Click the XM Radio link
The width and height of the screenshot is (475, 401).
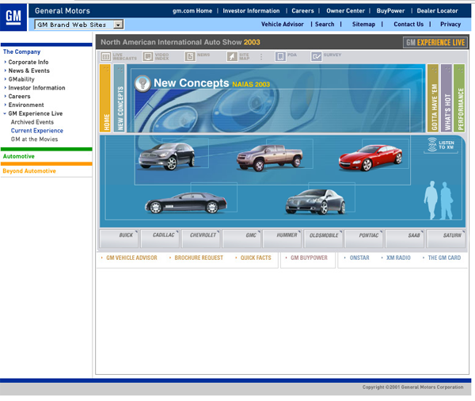(x=398, y=258)
